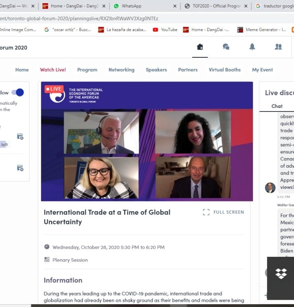
Task: Click the clock icon beside session date
Action: (x=47, y=247)
